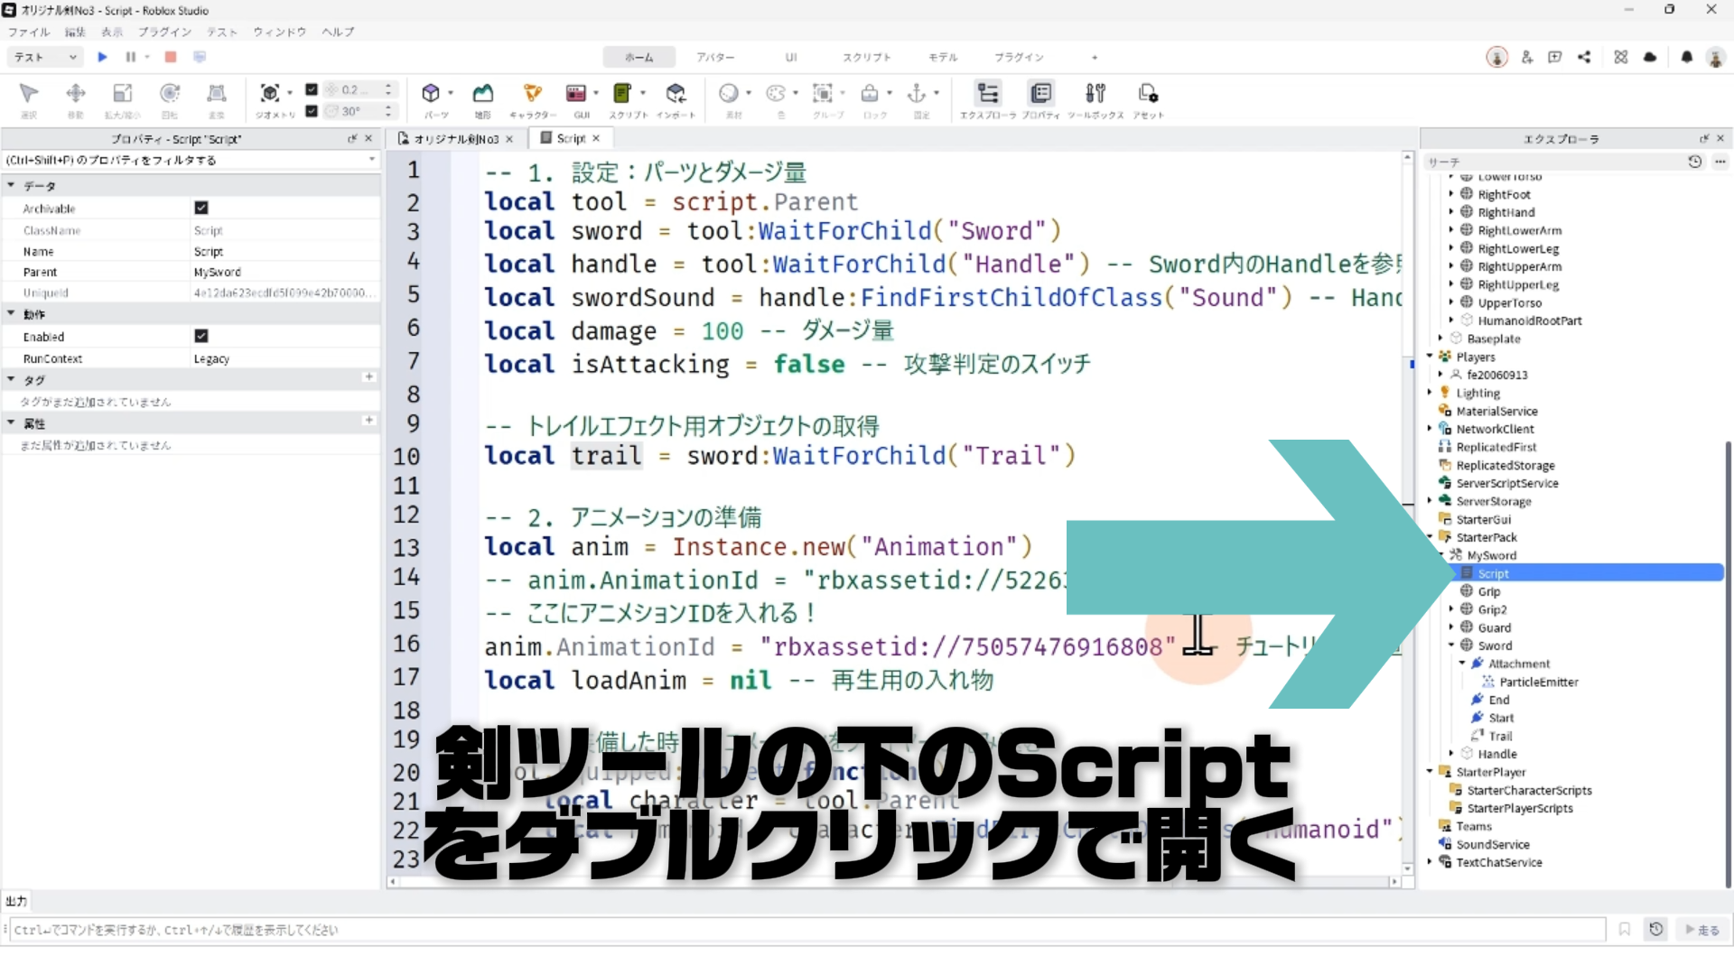Viewport: 1734px width, 975px height.
Task: Click the Import 3D icon
Action: click(x=676, y=93)
